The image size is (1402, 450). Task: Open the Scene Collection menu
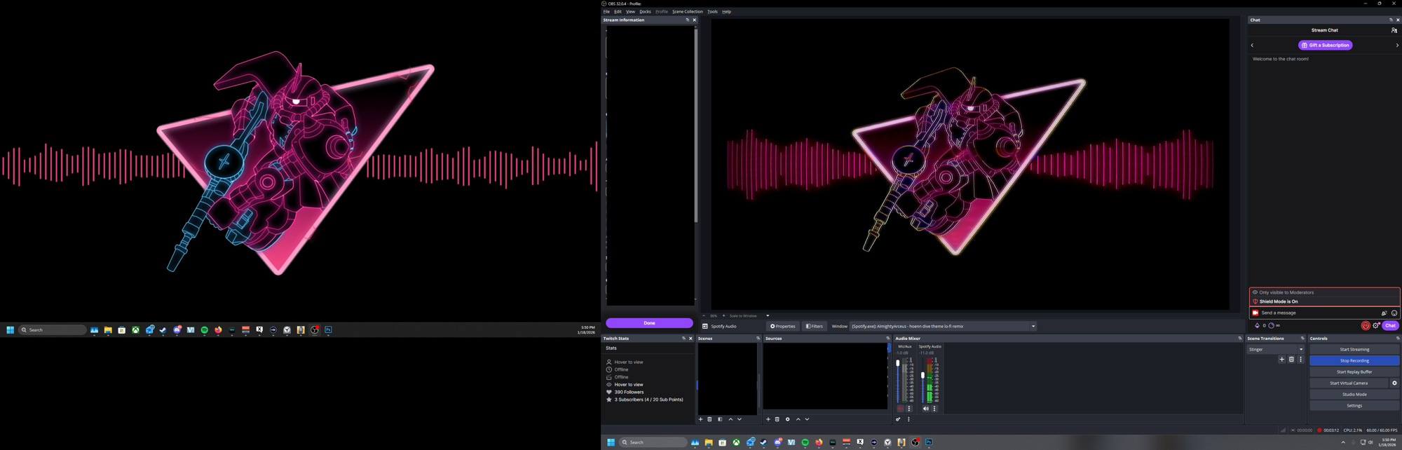687,12
